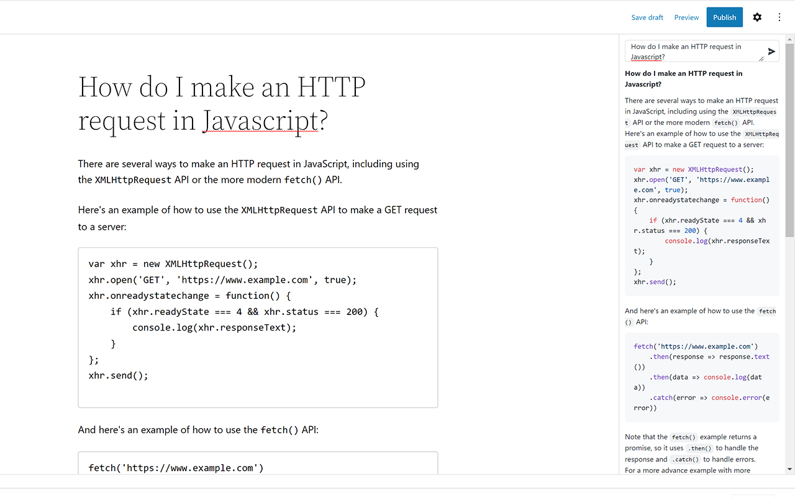Image resolution: width=795 pixels, height=497 pixels.
Task: Click the sidebar XMLHttpRequest code snippet
Action: (702, 226)
